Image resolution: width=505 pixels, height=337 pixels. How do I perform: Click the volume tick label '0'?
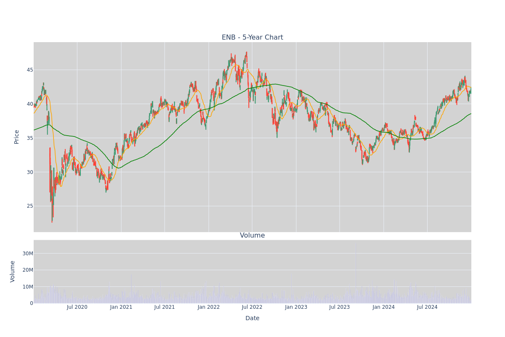(32, 303)
